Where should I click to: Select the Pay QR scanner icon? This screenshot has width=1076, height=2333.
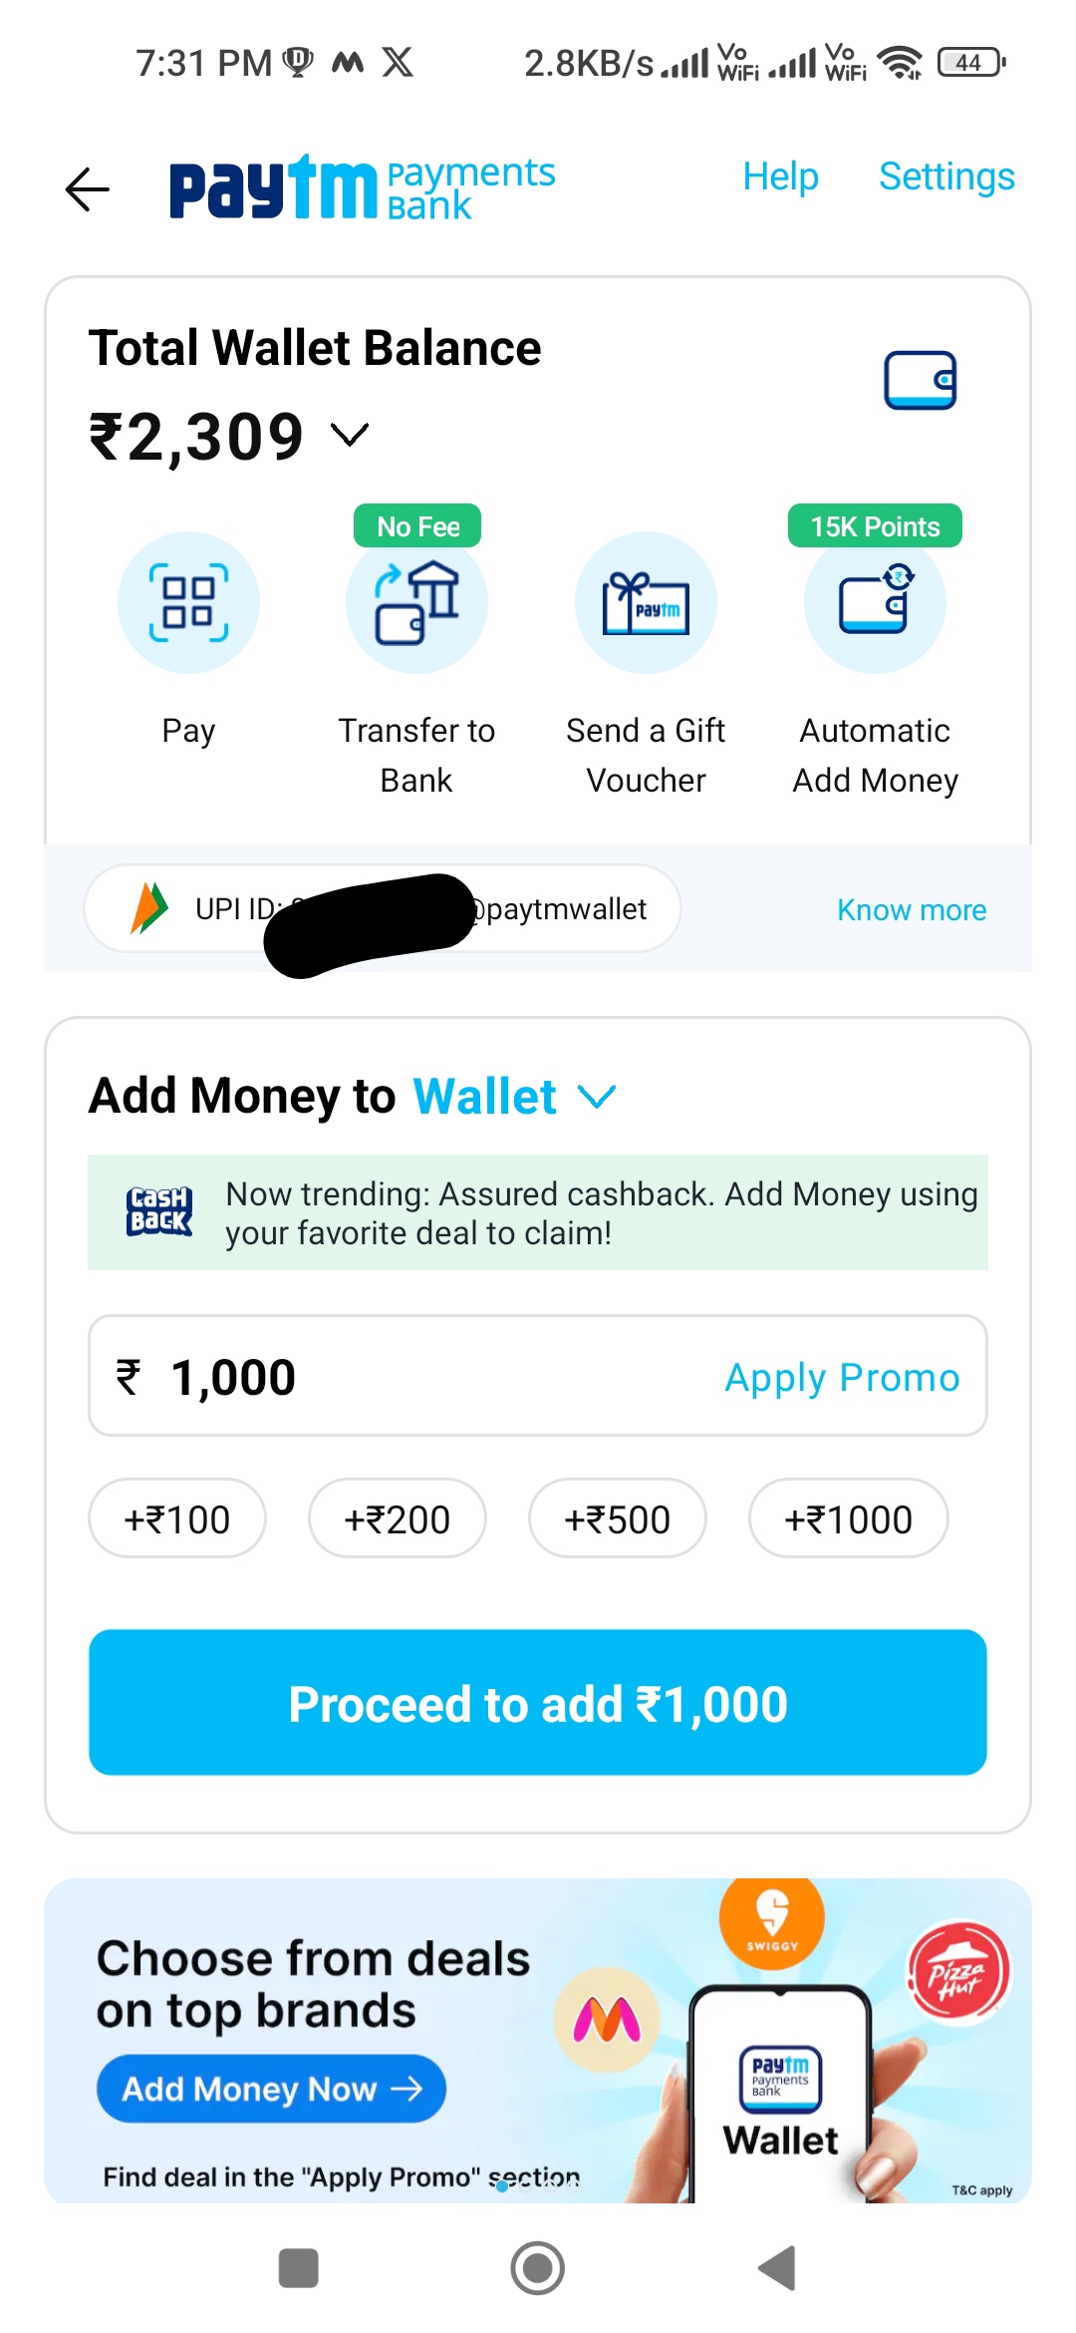188,601
